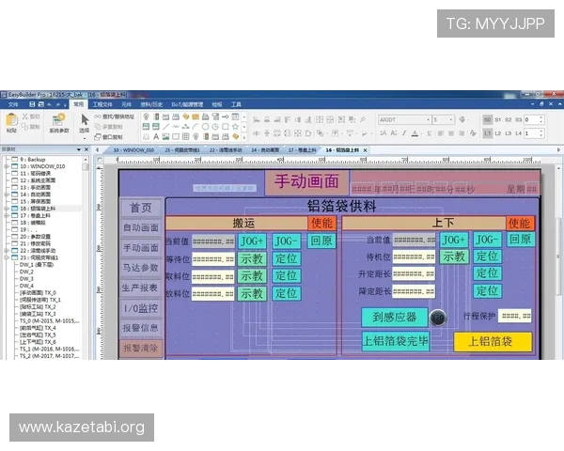Click the italic text icon

tap(404, 133)
